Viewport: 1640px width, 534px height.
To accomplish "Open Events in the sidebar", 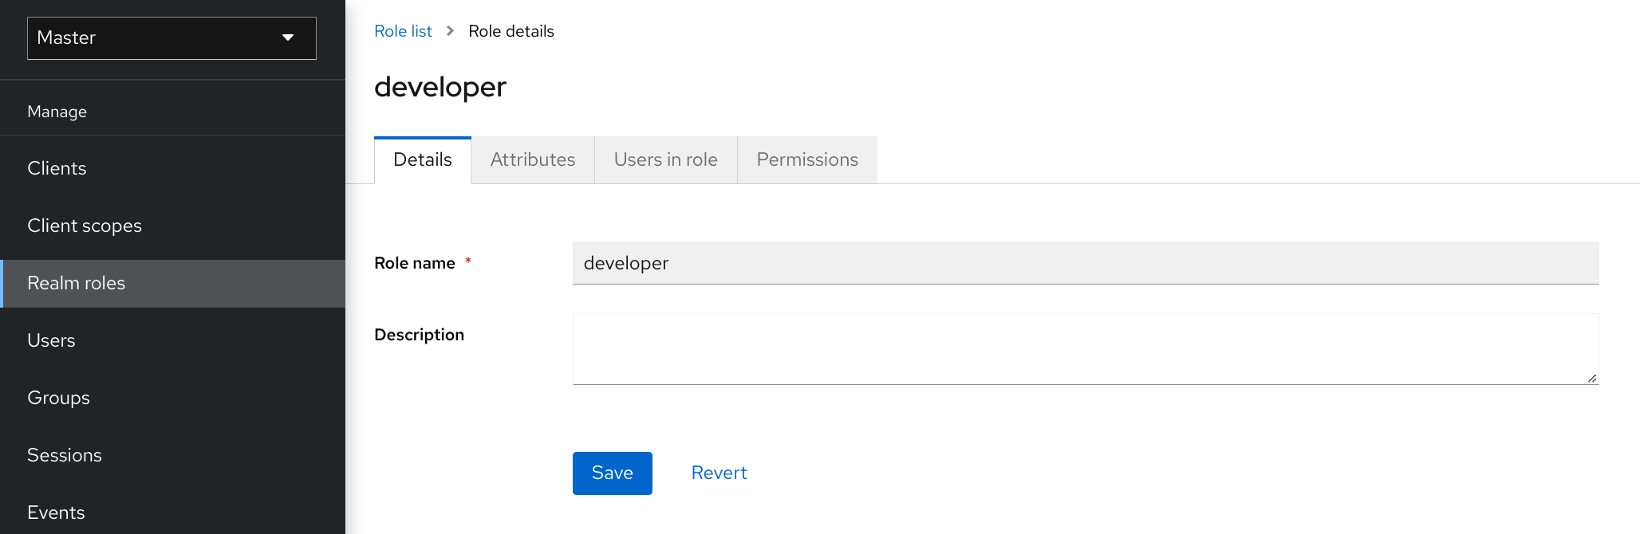I will [56, 512].
